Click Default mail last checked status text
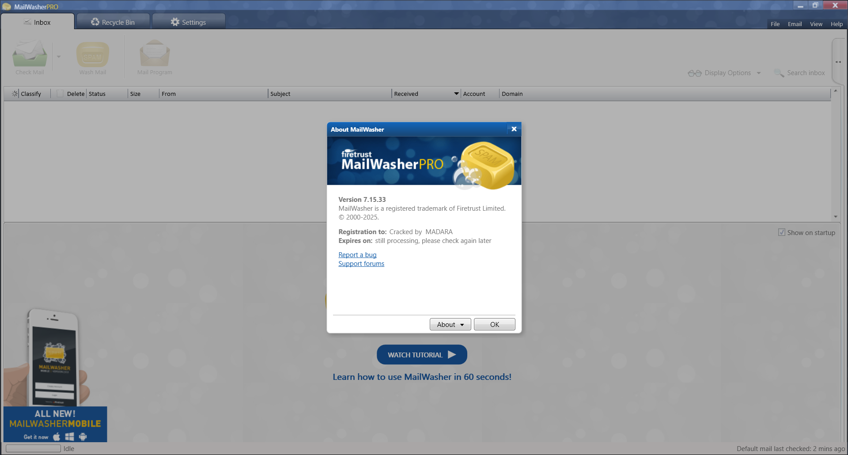 coord(791,448)
